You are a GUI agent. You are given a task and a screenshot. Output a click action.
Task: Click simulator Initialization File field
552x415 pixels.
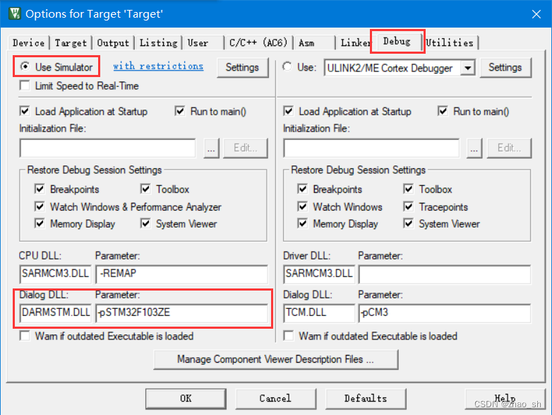pos(108,148)
